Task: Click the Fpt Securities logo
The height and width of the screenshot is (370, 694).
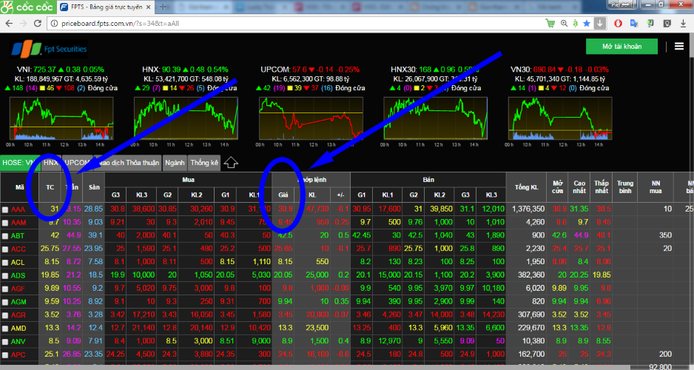Action: coord(49,49)
